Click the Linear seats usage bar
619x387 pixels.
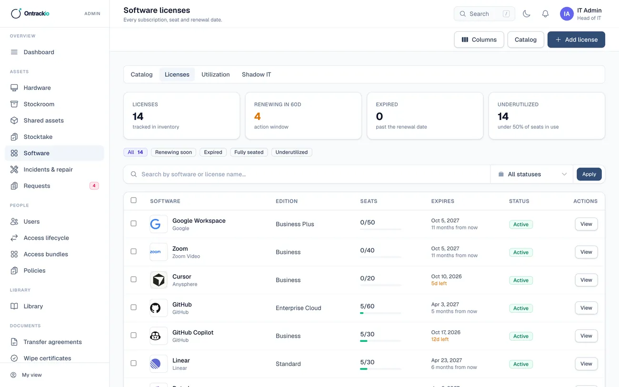[x=380, y=369]
